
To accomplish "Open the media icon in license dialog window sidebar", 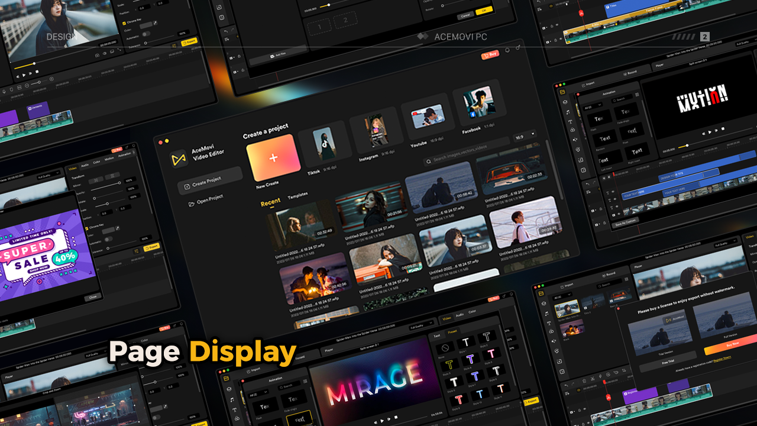I will tap(541, 293).
